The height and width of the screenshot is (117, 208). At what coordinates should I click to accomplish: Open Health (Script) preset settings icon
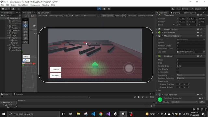201,29
